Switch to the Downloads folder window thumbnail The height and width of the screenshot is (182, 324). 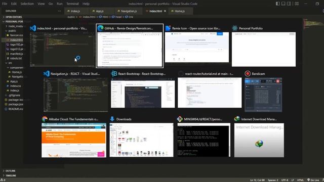click(x=142, y=140)
